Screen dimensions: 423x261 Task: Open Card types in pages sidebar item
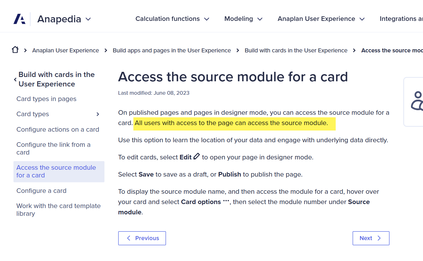pos(46,99)
